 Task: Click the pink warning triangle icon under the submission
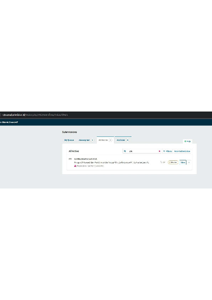75,166
